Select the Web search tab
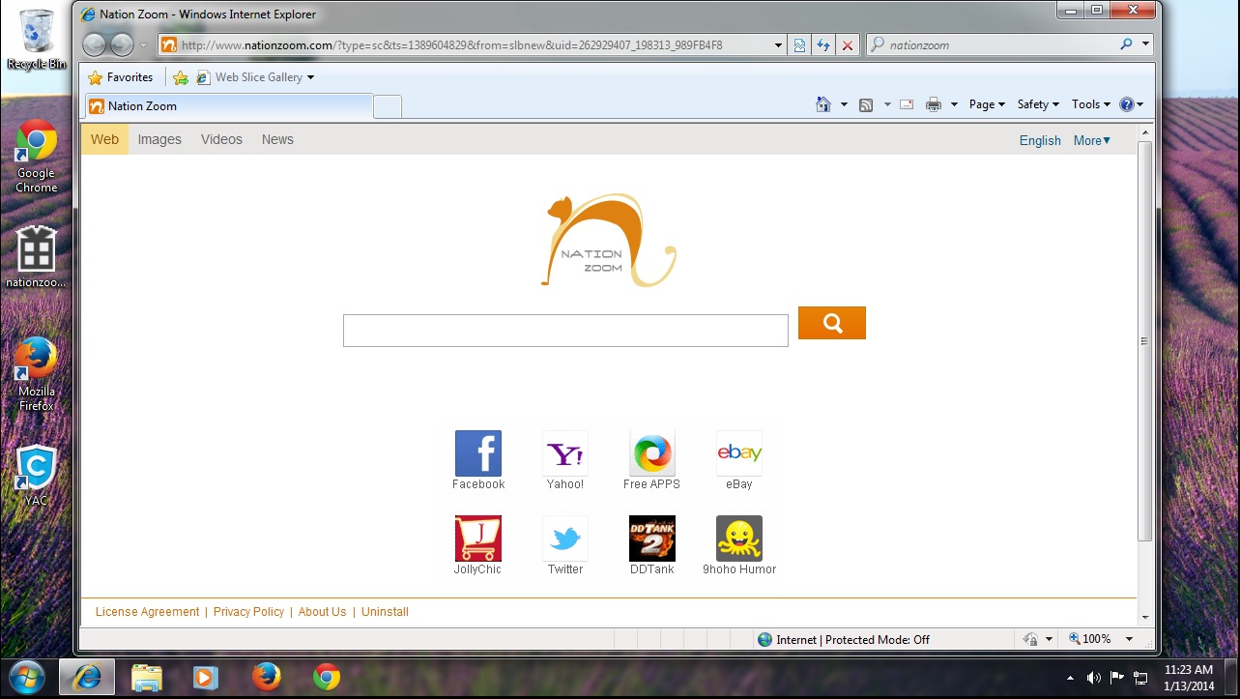This screenshot has width=1240, height=699. [x=104, y=139]
